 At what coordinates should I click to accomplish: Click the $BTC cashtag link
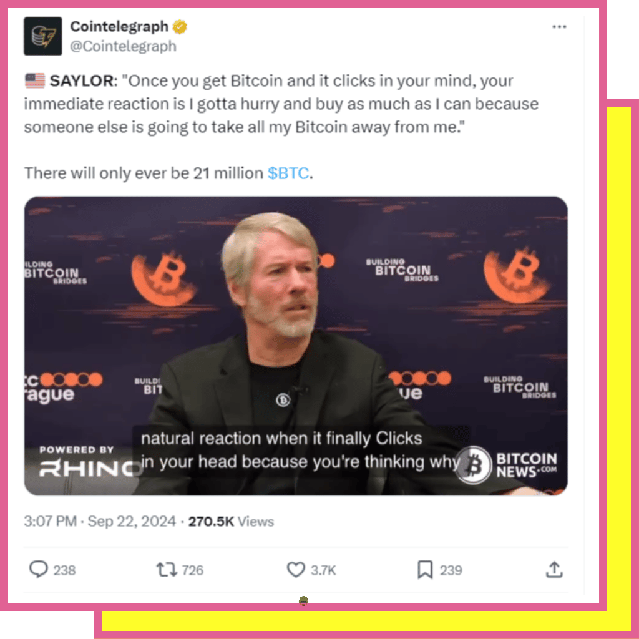pyautogui.click(x=288, y=173)
